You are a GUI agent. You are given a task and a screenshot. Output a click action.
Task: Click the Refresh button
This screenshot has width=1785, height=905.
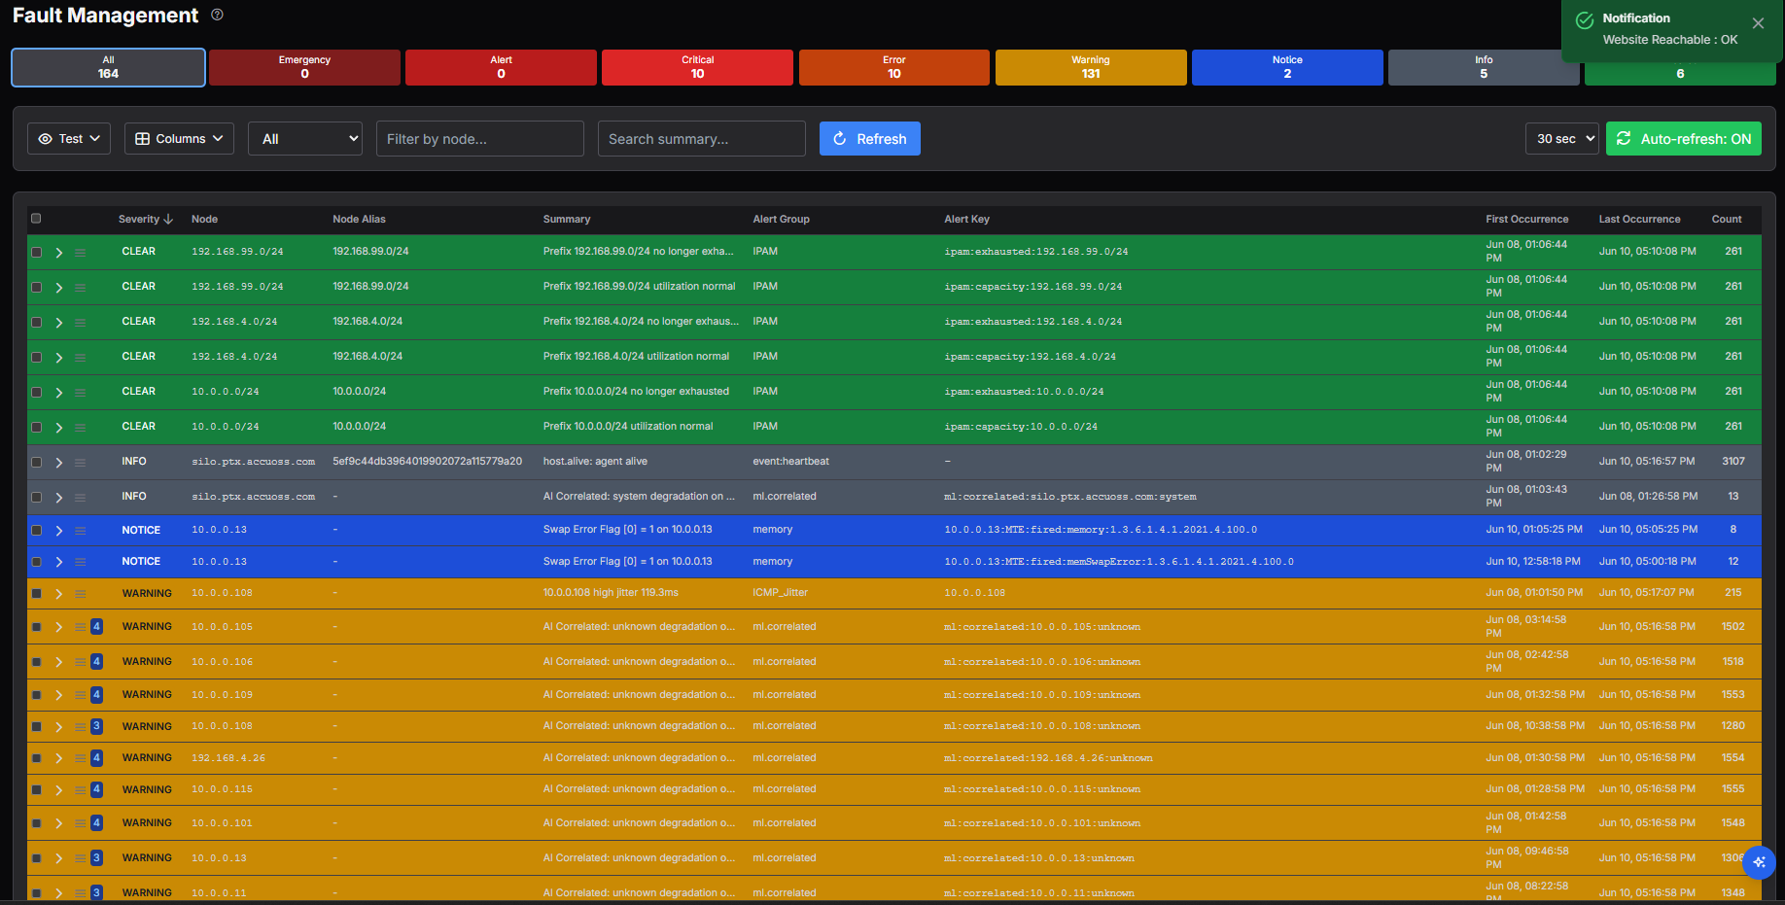tap(870, 139)
